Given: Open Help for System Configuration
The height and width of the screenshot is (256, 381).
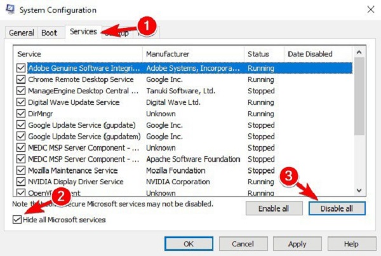Looking at the screenshot, I should tap(351, 244).
